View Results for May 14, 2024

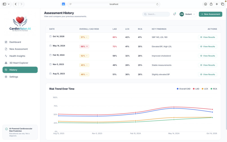point(208,46)
